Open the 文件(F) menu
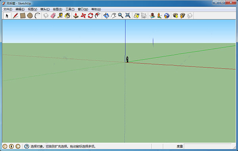238x151 pixels. [8, 10]
